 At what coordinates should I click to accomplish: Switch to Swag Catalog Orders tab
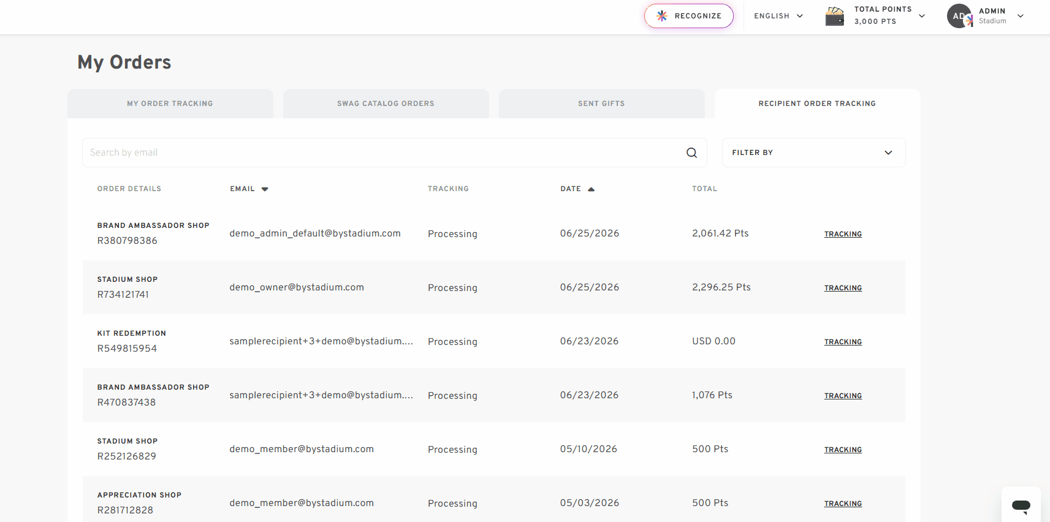(386, 104)
